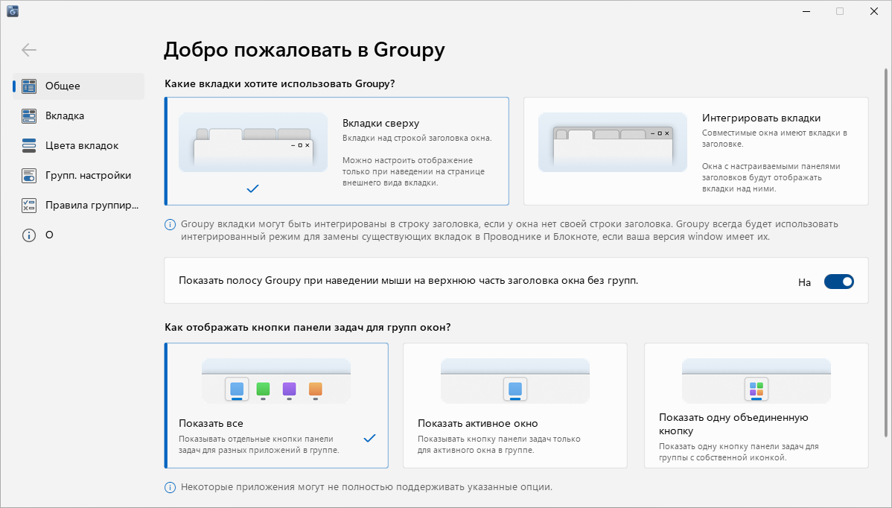Click the back navigation arrow
The image size is (892, 508).
(x=28, y=50)
